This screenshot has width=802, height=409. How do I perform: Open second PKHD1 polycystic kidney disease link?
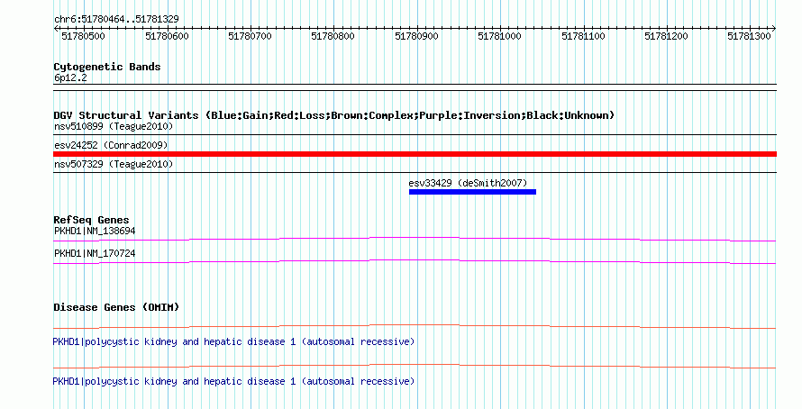click(233, 381)
